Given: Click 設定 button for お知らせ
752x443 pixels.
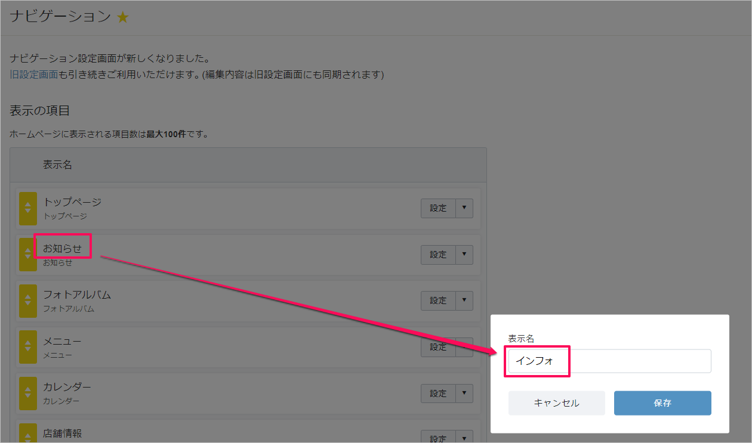Looking at the screenshot, I should (439, 255).
